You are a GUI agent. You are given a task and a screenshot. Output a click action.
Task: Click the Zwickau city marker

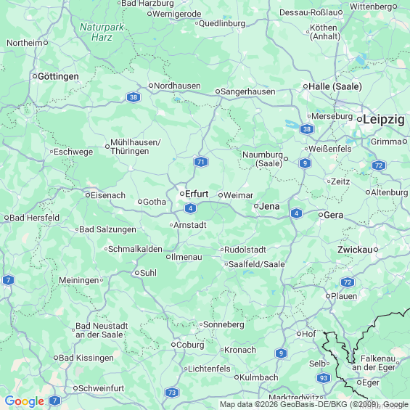(x=376, y=250)
